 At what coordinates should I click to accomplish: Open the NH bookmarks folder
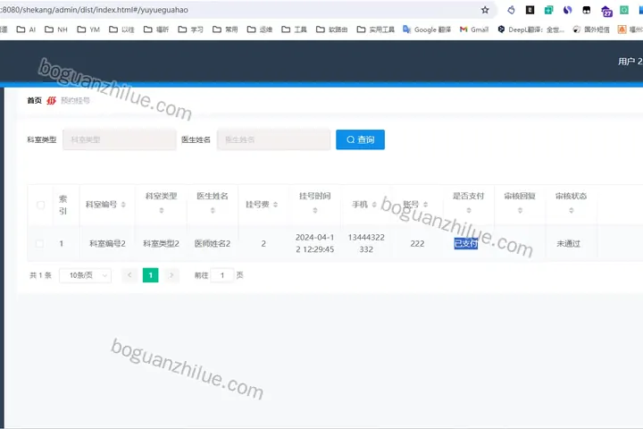coord(55,29)
